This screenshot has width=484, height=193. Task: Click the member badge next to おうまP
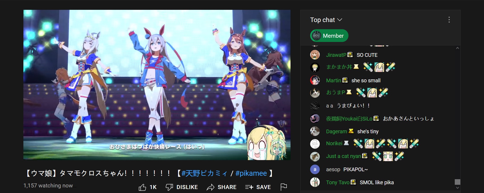pyautogui.click(x=349, y=92)
